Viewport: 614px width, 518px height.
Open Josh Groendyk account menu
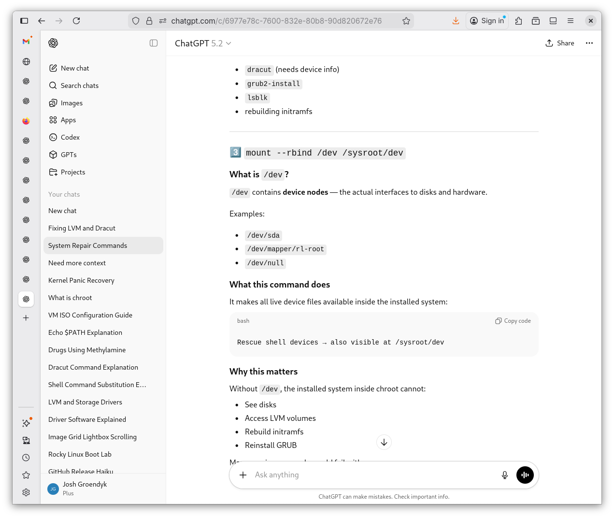(85, 488)
